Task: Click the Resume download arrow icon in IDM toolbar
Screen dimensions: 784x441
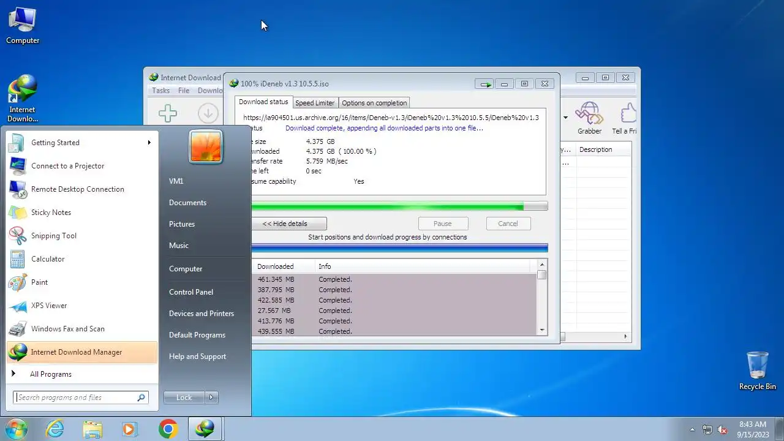Action: coord(208,113)
